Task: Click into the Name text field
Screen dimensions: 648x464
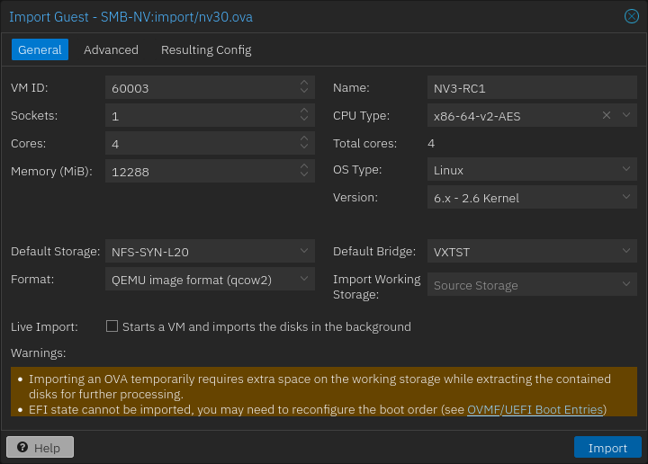Action: (531, 88)
